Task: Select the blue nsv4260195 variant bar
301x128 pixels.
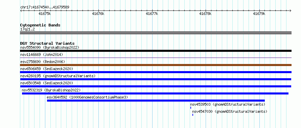Action: 156,79
